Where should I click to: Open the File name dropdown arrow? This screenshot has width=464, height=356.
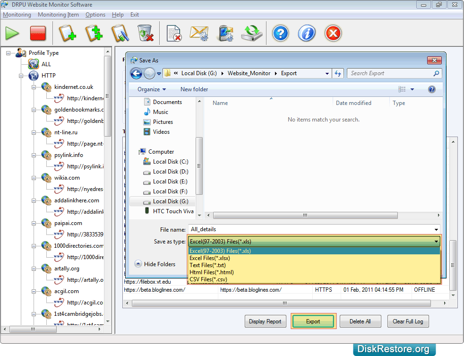click(436, 230)
